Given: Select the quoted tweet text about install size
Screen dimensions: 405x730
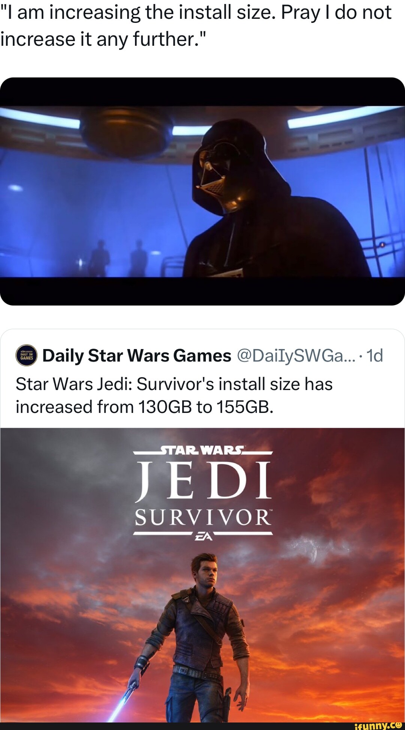Looking at the screenshot, I should pyautogui.click(x=174, y=396).
